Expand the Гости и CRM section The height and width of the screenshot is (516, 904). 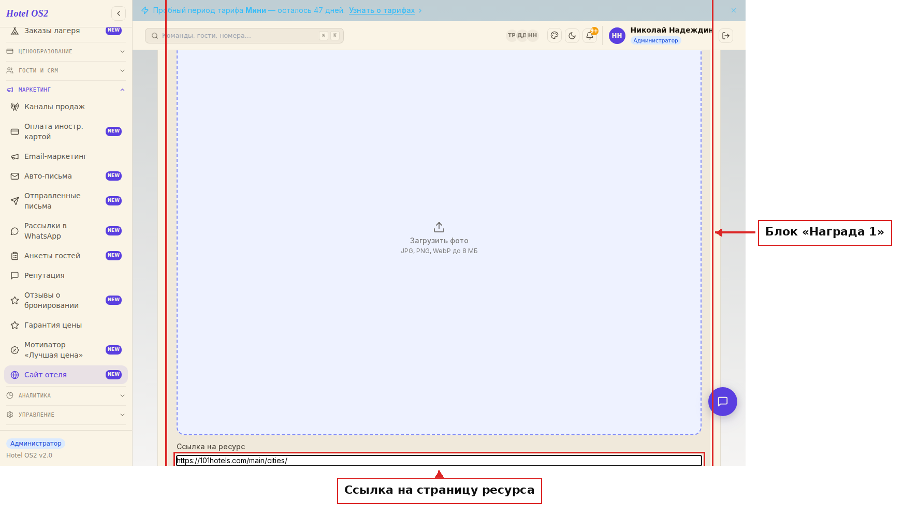(x=66, y=70)
